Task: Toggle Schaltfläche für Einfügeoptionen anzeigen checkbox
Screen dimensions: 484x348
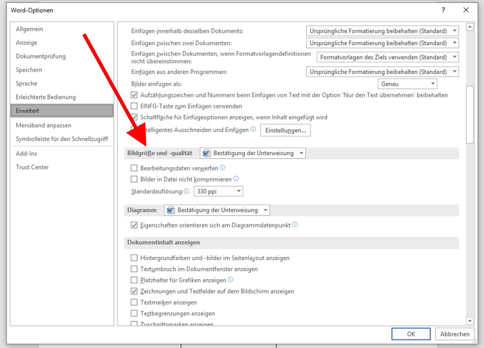Action: [134, 117]
